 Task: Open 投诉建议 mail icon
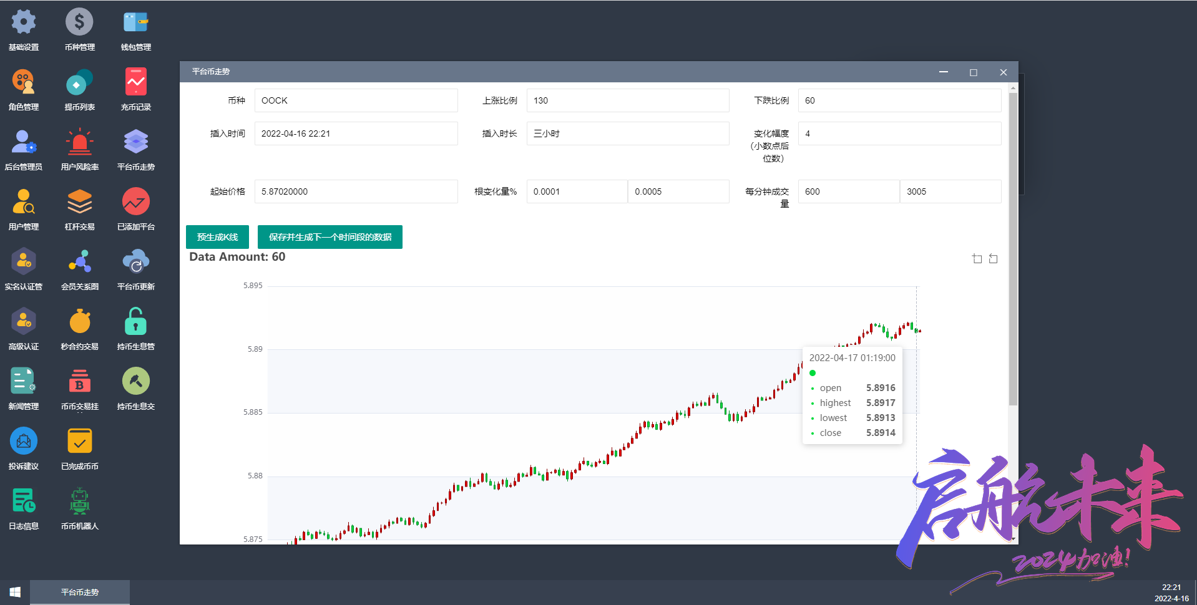coord(24,442)
